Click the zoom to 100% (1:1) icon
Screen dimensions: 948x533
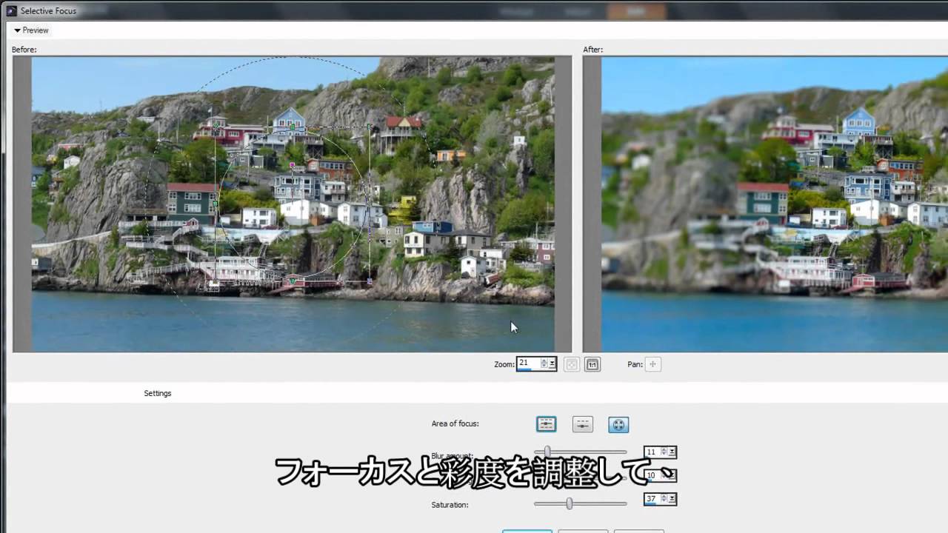(592, 364)
